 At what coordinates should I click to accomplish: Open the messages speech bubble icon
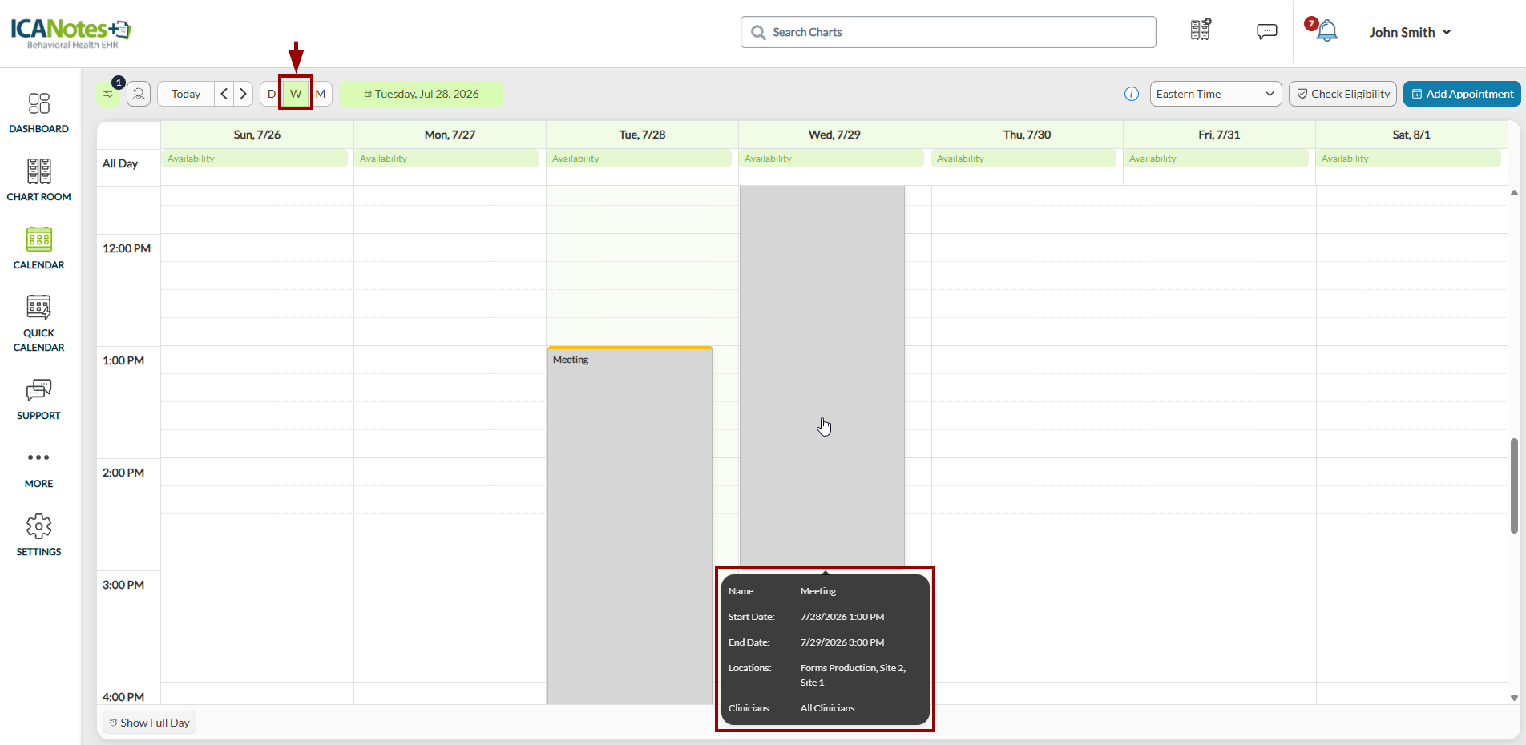click(x=1267, y=32)
